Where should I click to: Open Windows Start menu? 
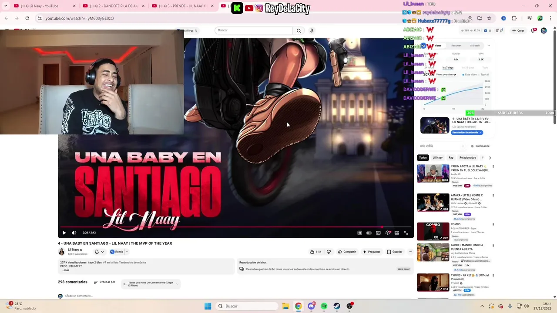(x=208, y=306)
